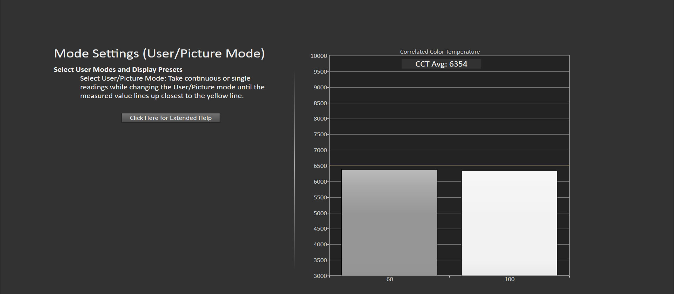The height and width of the screenshot is (294, 674).
Task: Click the '60' x-axis label
Action: tap(390, 279)
